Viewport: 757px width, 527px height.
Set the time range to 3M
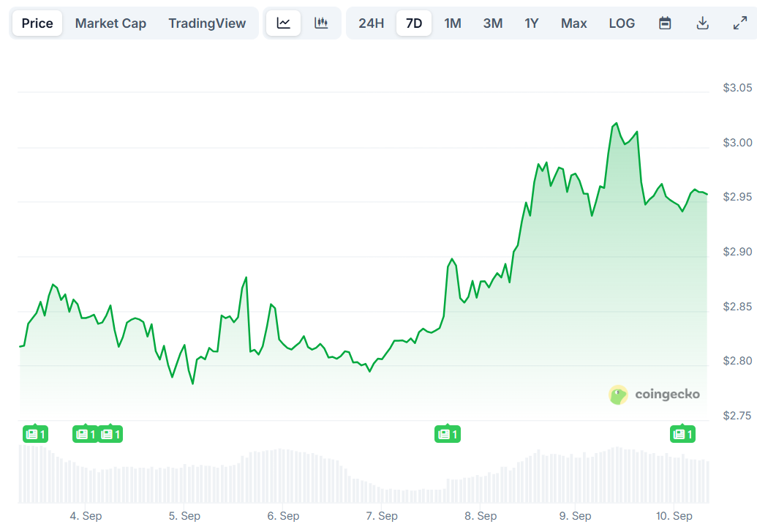point(493,23)
